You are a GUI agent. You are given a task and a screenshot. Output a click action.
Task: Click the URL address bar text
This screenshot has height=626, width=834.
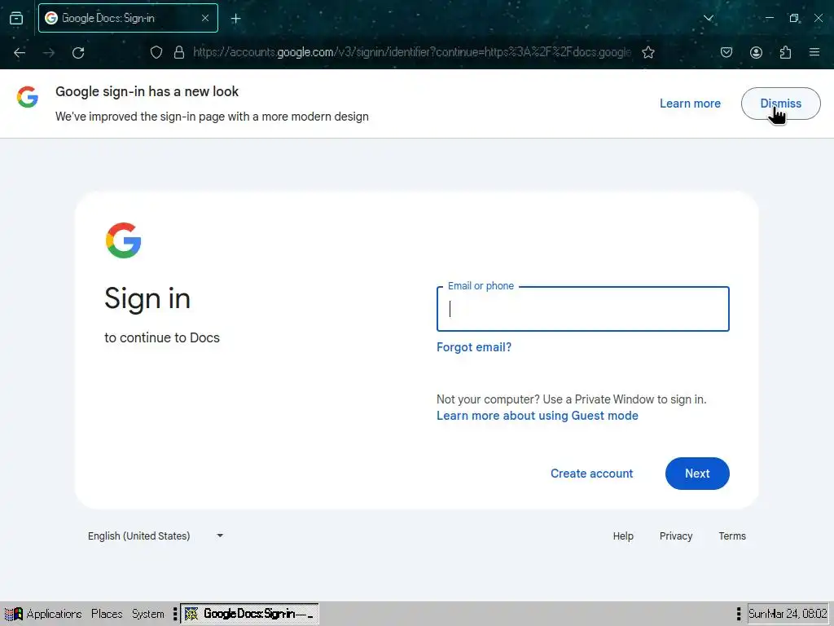[x=411, y=52]
